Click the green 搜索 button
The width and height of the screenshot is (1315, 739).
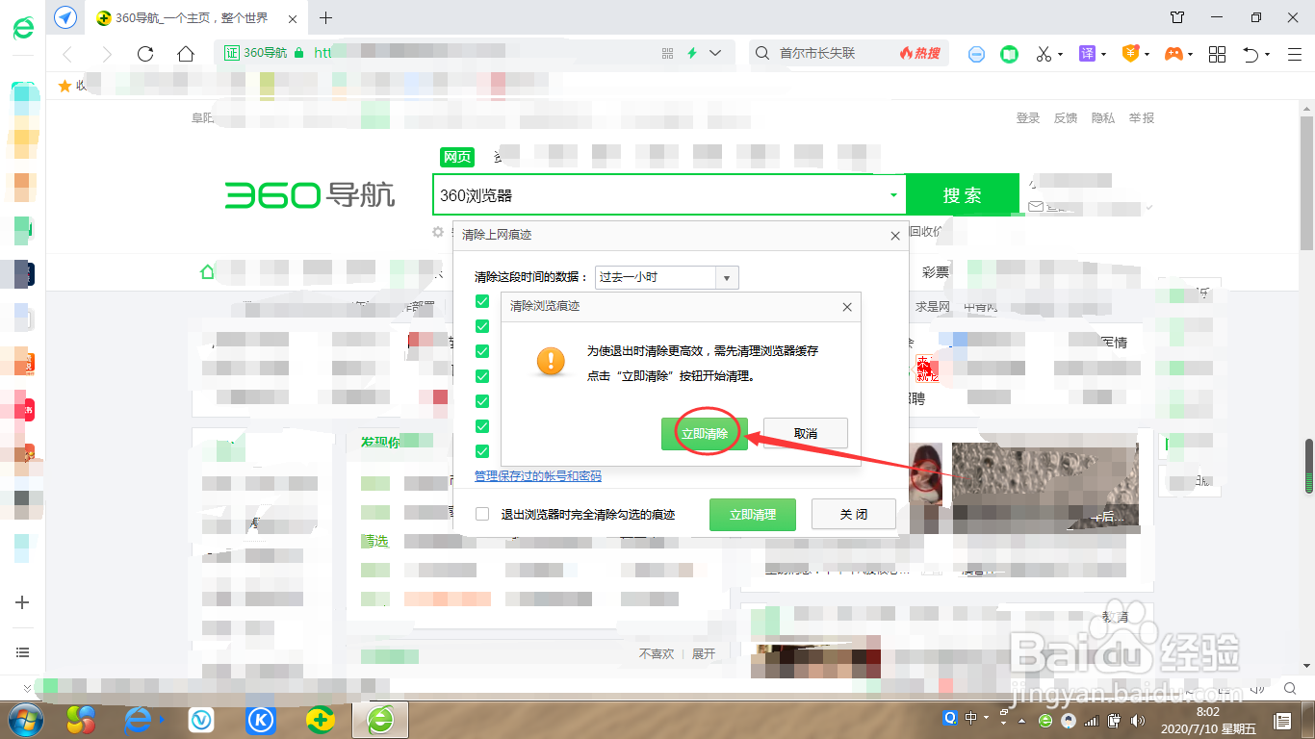point(963,195)
